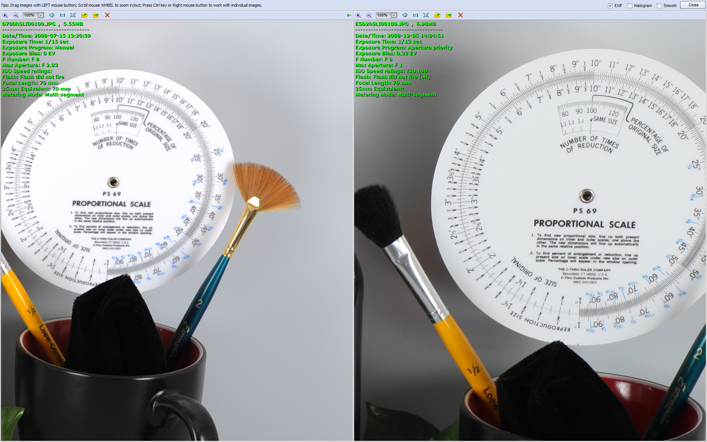The image size is (707, 442).
Task: Zoom in on the right E5D2 image
Action: 358,15
